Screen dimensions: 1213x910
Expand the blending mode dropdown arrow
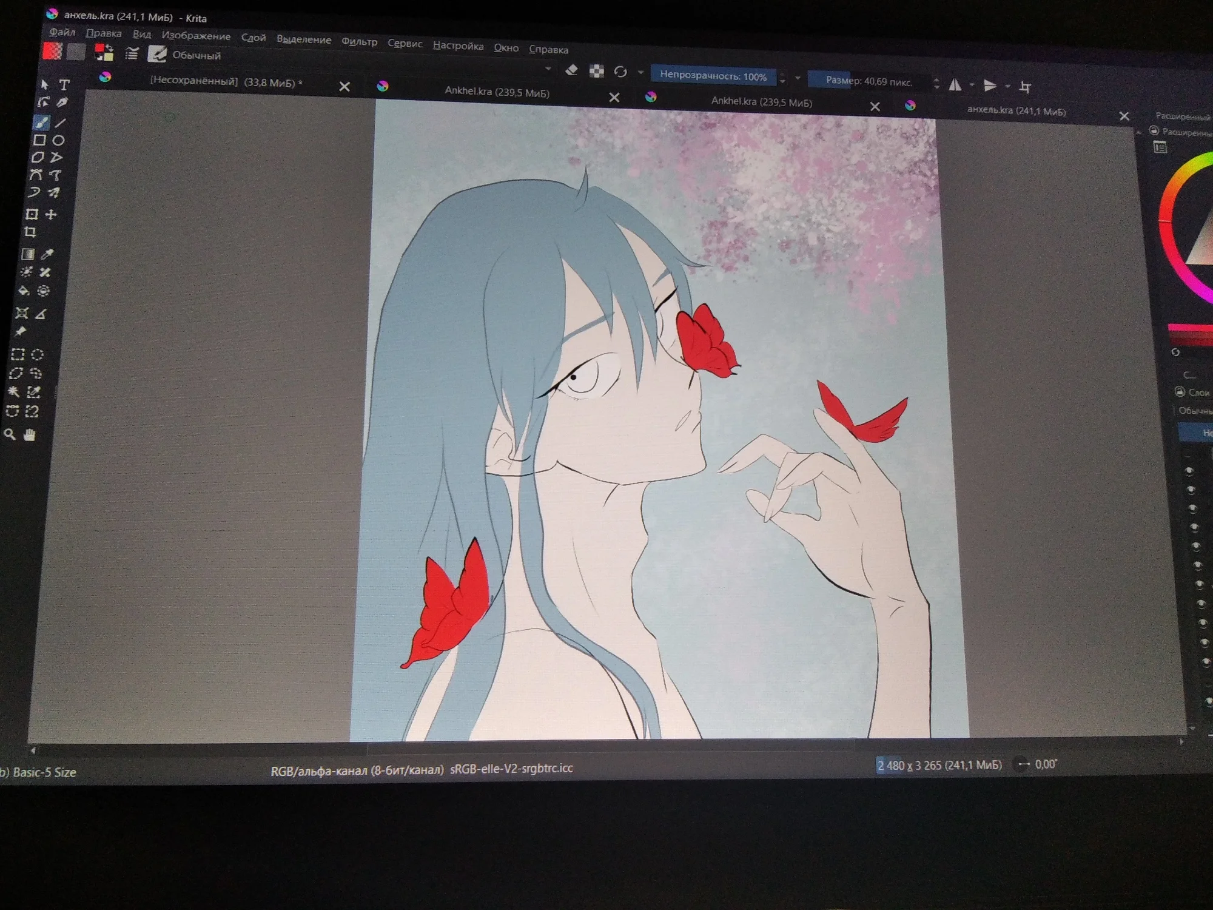click(548, 69)
